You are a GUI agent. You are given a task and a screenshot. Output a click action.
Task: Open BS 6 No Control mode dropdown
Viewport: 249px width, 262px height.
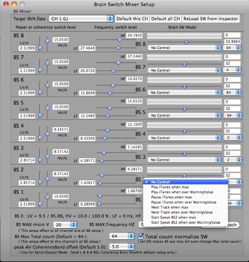[x=184, y=92]
